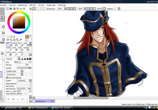Click the undo button in toolbar
Screen dimensions: 158x110
34,9
